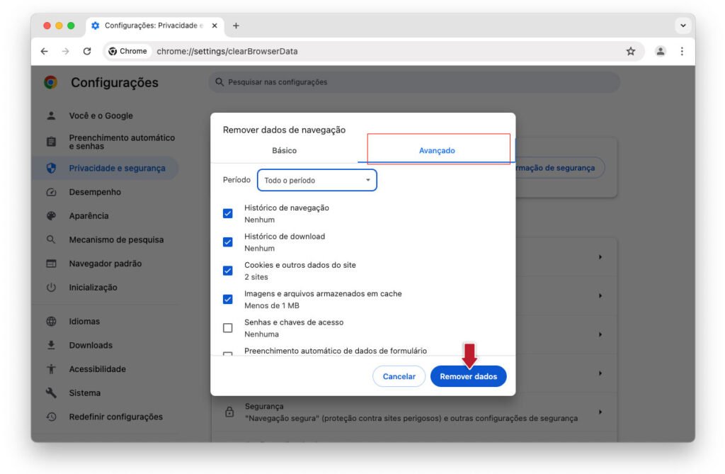
Task: Click the Pesquisar nas configurações search field
Action: [x=414, y=82]
